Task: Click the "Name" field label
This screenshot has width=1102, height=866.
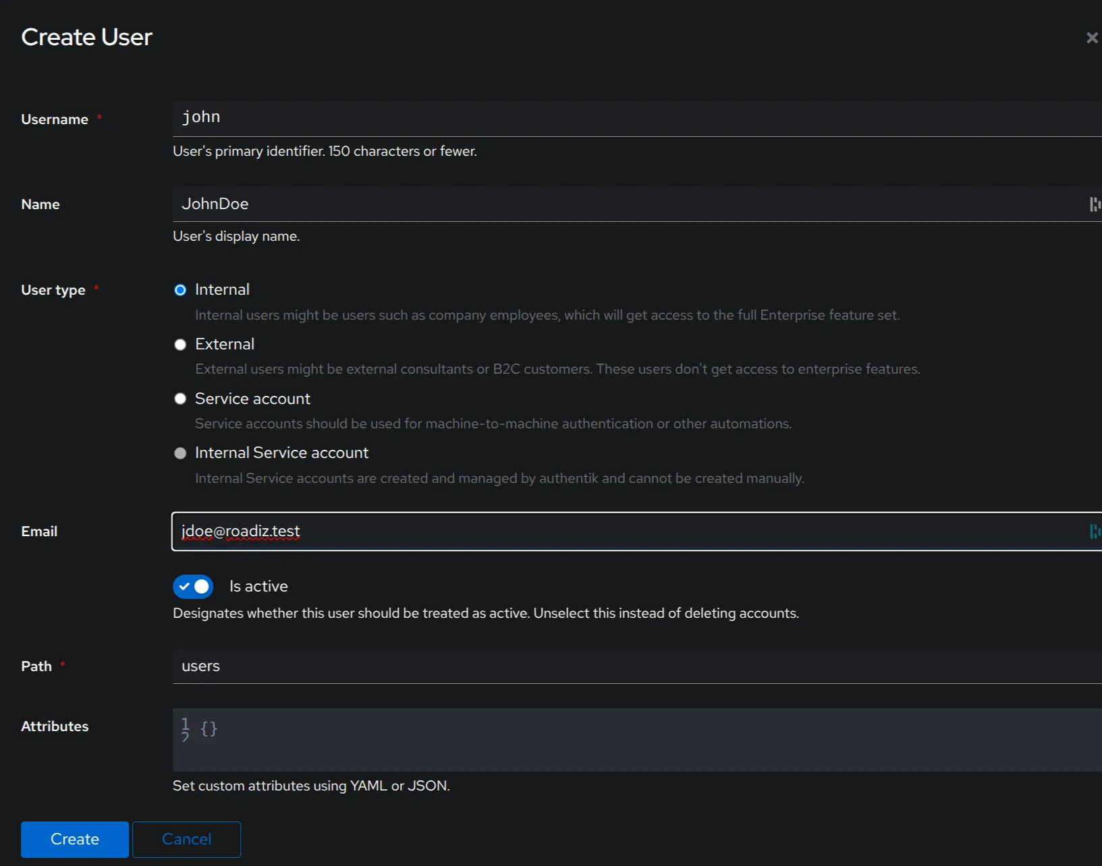Action: point(40,204)
